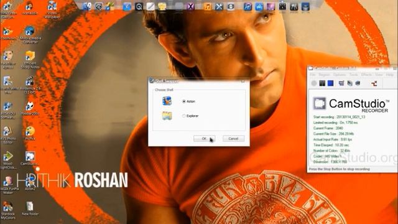The width and height of the screenshot is (398, 224).
Task: Open Mobile Media Converter desktop shortcut
Action: (x=30, y=35)
